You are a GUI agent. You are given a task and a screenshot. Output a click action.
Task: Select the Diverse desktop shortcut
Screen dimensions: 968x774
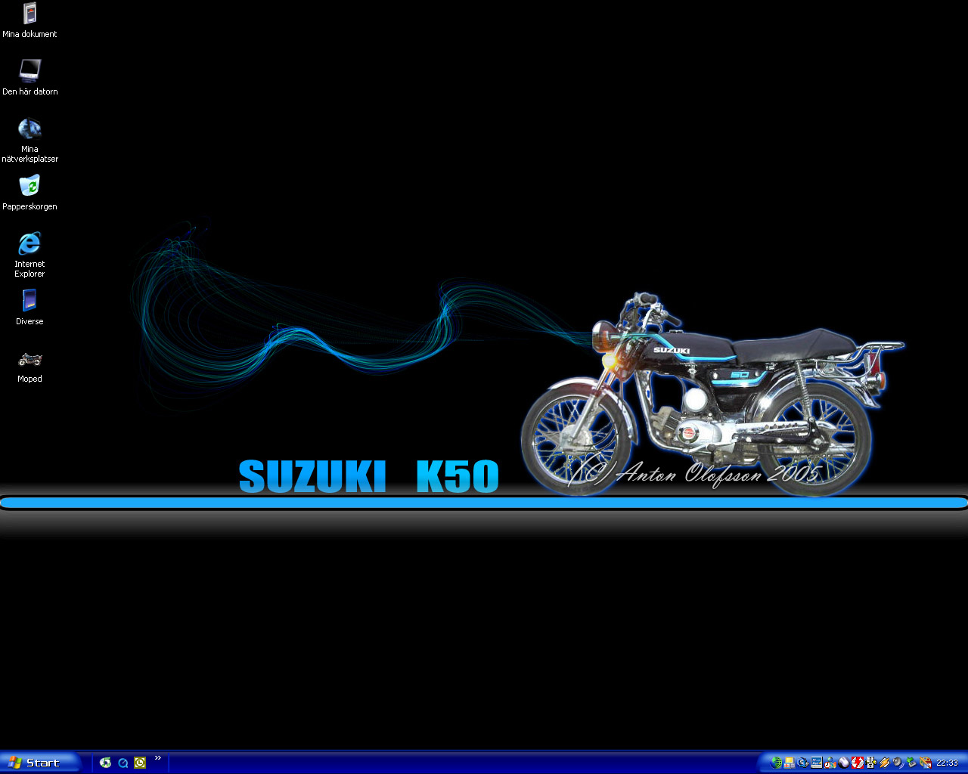point(29,308)
